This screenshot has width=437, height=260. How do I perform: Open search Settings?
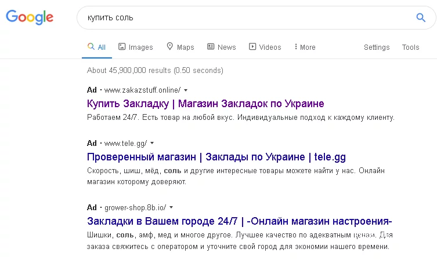click(x=377, y=47)
